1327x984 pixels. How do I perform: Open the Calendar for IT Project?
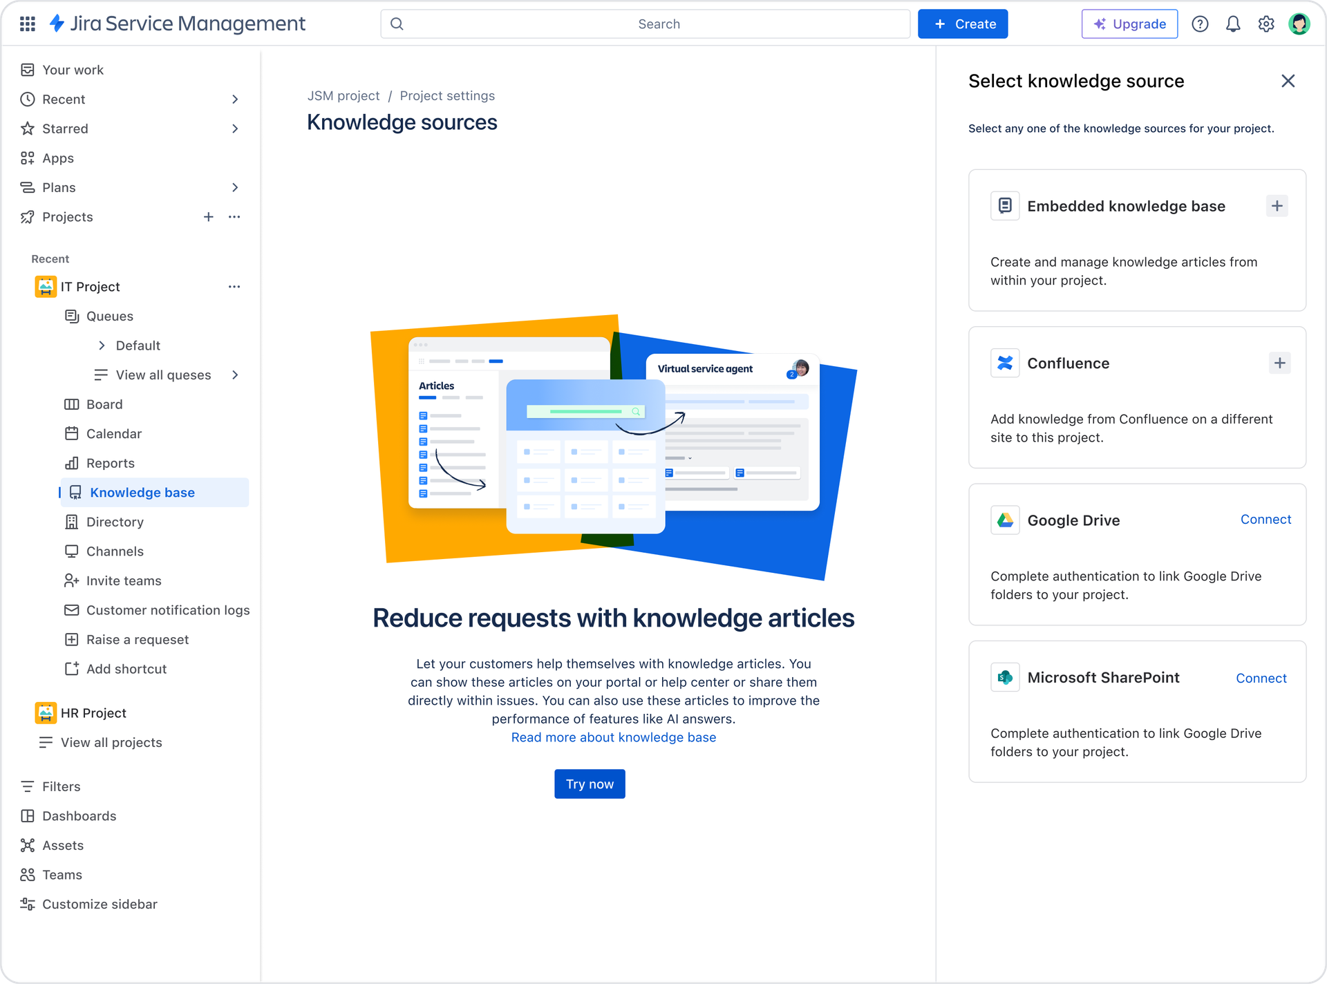[x=113, y=433]
